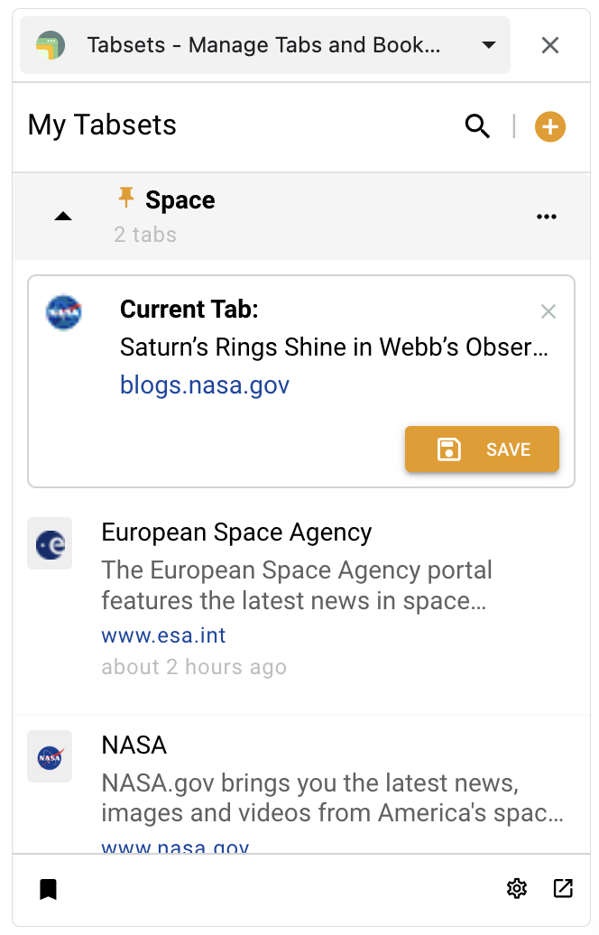Screen dimensions: 599x935
Task: Open the www.esa.int link
Action: coord(163,635)
